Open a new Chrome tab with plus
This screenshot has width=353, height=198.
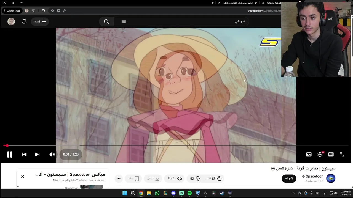[213, 3]
